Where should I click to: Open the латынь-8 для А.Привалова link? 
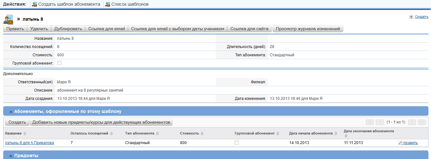pyautogui.click(x=29, y=143)
